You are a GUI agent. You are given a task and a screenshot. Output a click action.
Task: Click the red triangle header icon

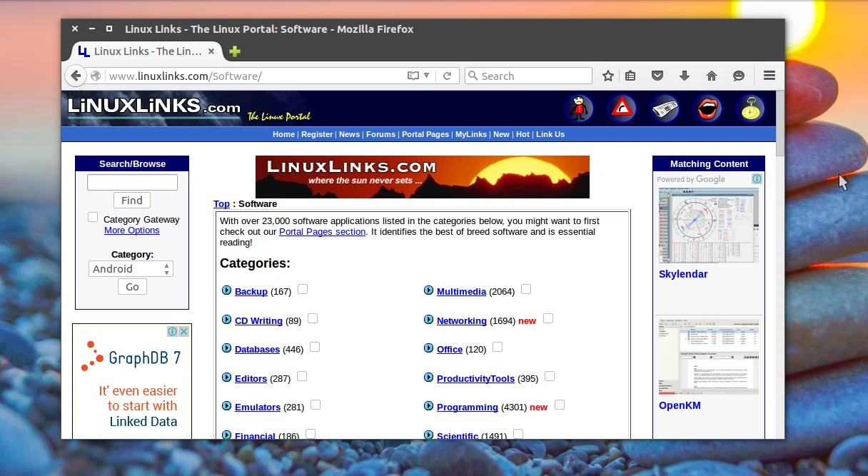coord(622,108)
